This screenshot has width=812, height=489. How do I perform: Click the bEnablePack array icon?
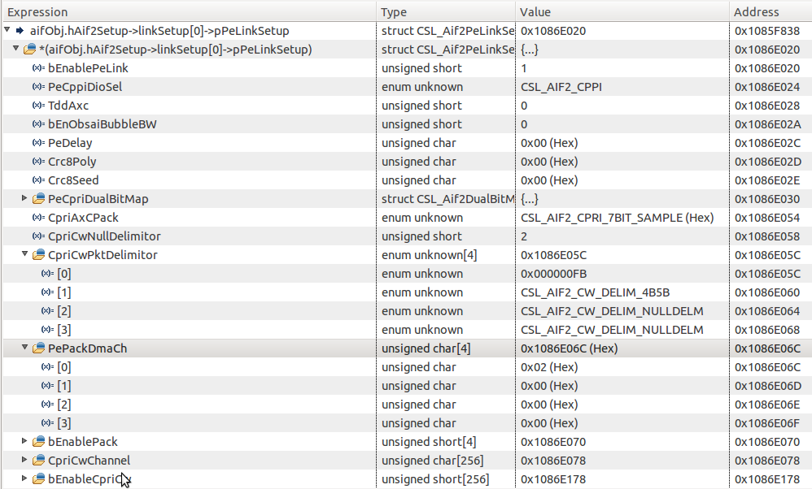click(x=38, y=442)
